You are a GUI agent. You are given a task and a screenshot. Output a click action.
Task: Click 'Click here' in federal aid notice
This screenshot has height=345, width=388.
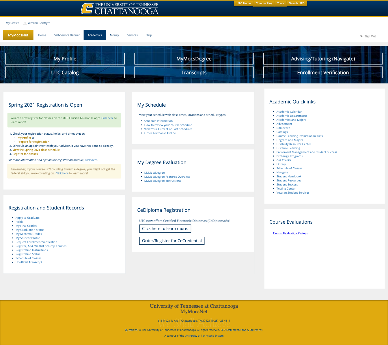[x=62, y=173]
